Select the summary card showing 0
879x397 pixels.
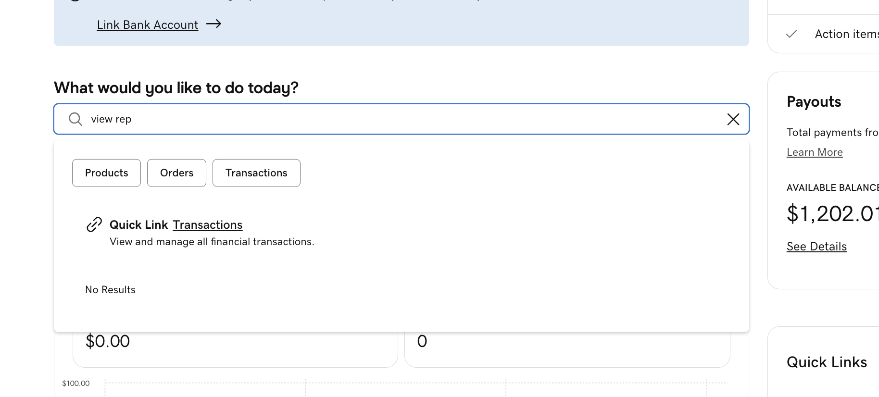click(x=567, y=349)
